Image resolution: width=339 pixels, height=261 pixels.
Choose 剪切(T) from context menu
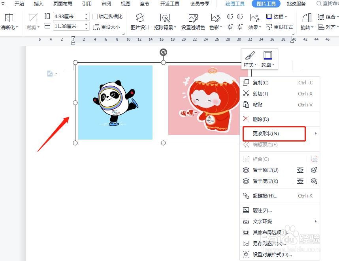click(x=280, y=93)
